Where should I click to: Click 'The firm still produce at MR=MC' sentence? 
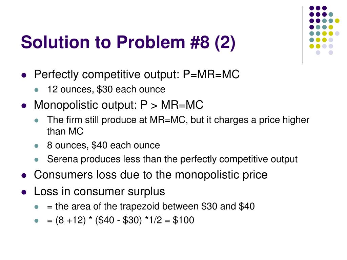pyautogui.click(x=178, y=126)
